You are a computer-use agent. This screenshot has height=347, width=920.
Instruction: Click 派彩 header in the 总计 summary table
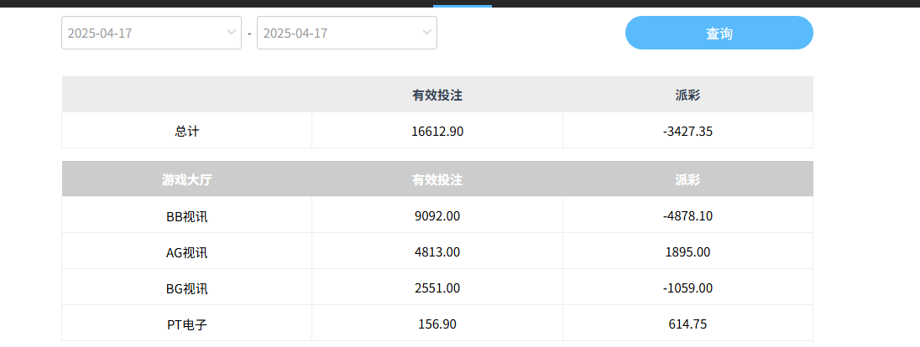pyautogui.click(x=687, y=96)
